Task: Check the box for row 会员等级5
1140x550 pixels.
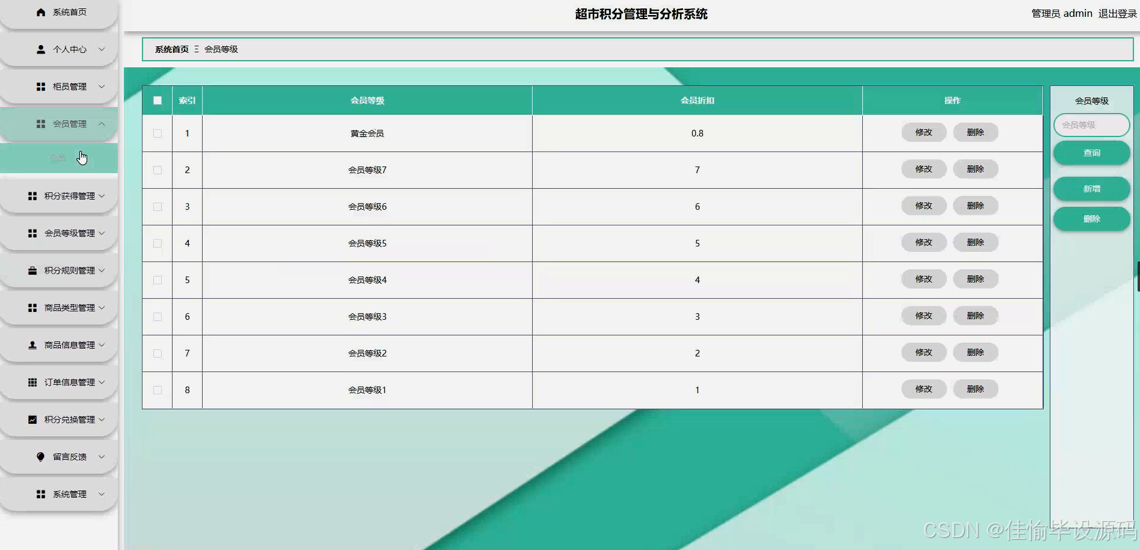Action: click(x=158, y=243)
